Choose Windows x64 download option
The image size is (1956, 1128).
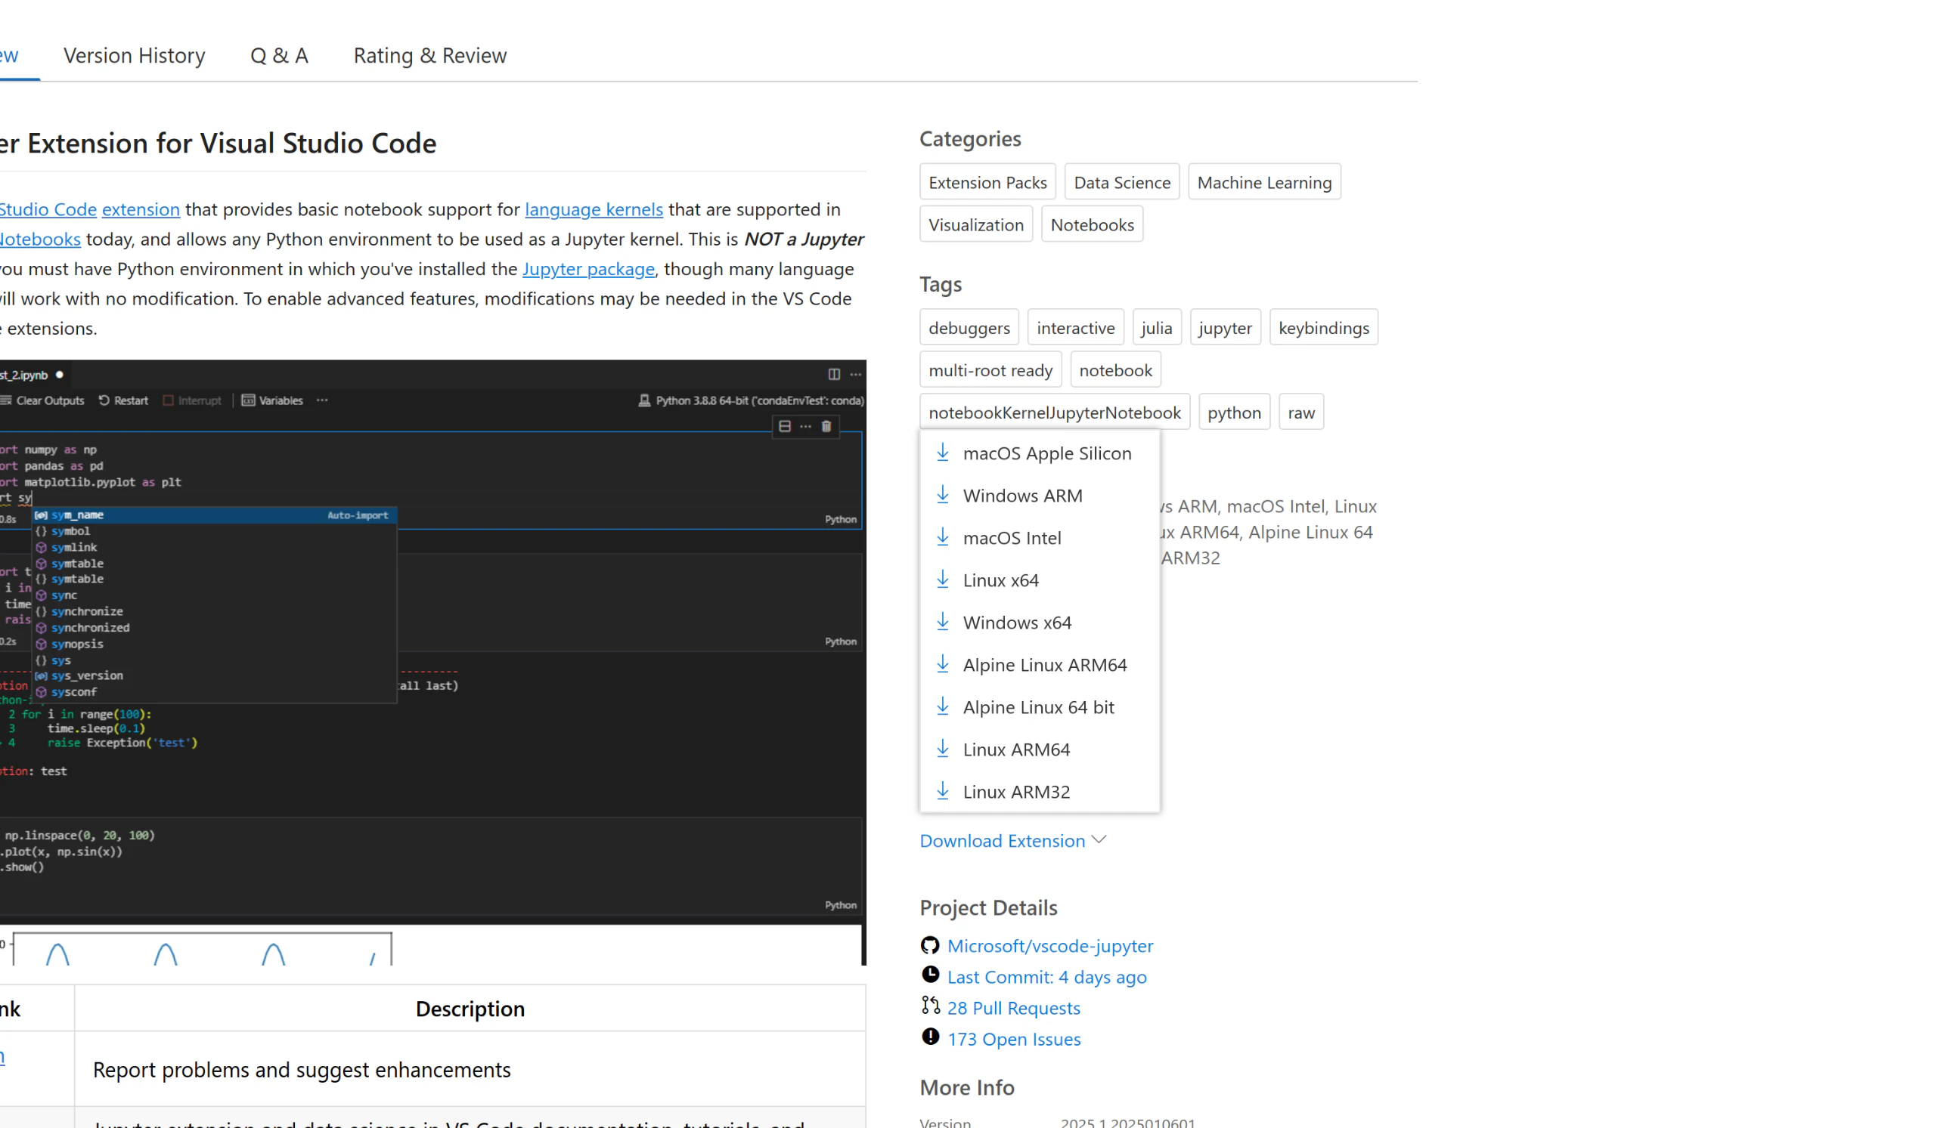[x=1039, y=623]
